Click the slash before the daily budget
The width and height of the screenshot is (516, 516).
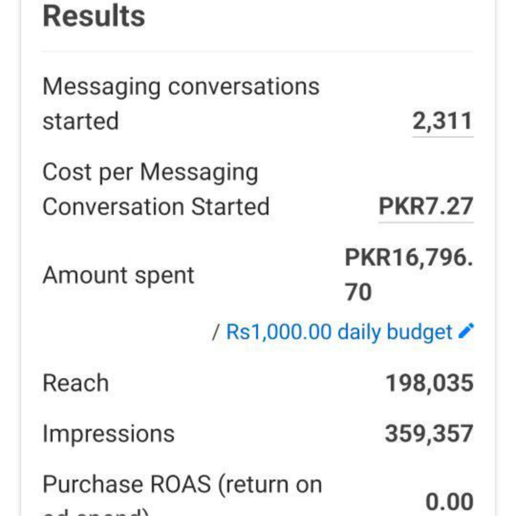(x=216, y=332)
